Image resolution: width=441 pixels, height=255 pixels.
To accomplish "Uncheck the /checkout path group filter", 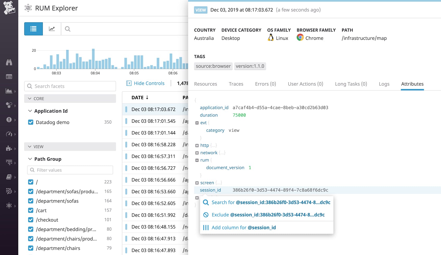I will pos(31,220).
